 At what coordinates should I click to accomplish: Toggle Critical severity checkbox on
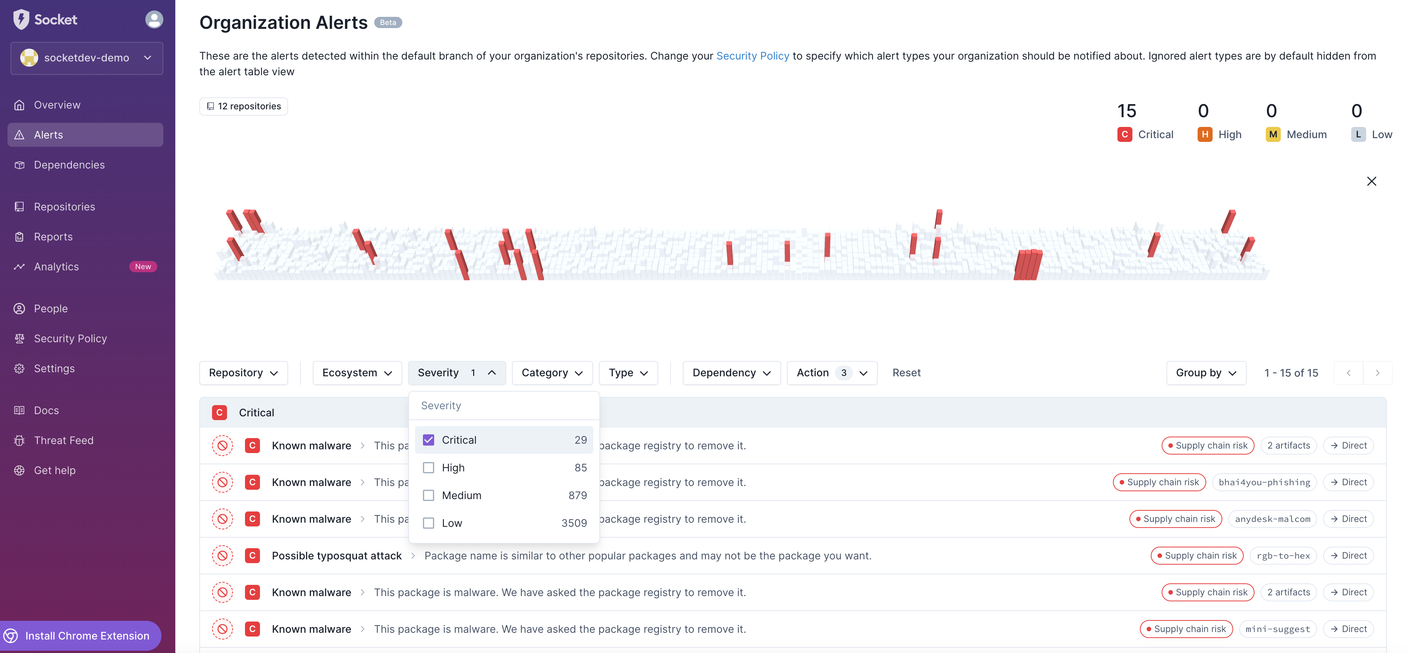click(x=428, y=440)
